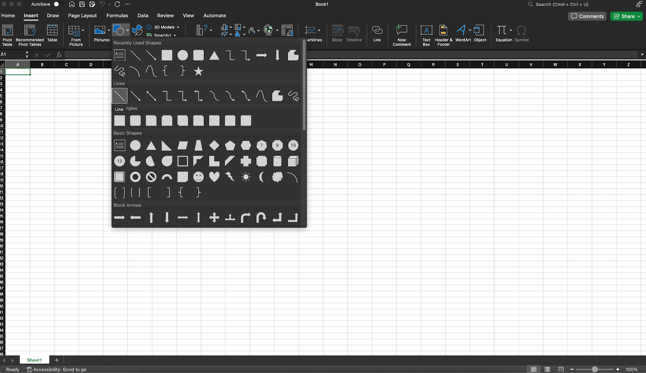Open the Recommended Pivot Tables tool

click(x=29, y=35)
